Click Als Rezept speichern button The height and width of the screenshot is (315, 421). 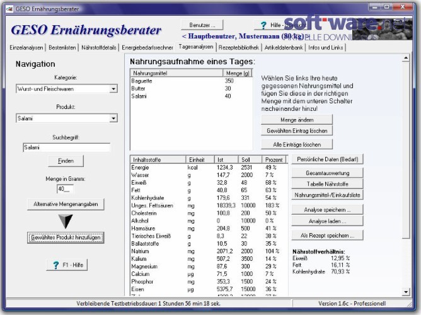328,236
